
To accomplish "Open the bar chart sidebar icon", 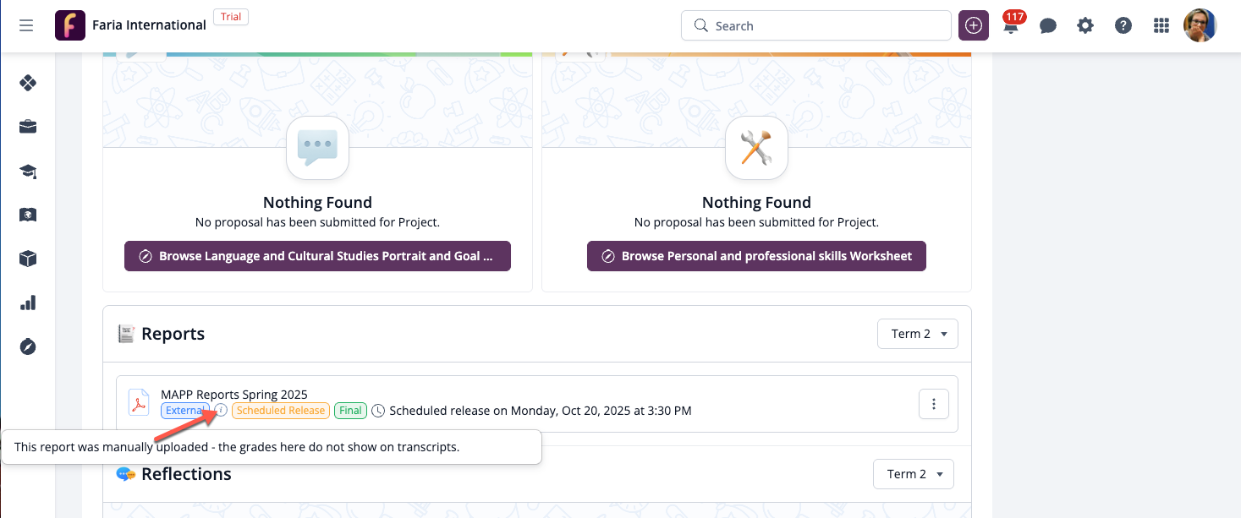I will pyautogui.click(x=28, y=303).
